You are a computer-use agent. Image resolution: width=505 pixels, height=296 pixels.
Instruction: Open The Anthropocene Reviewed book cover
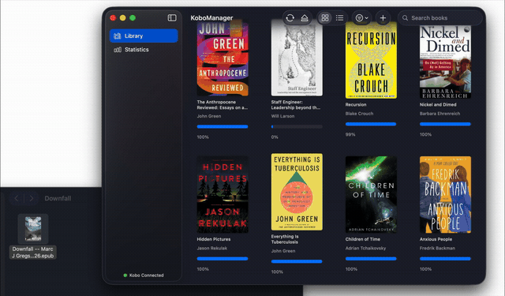(x=223, y=58)
